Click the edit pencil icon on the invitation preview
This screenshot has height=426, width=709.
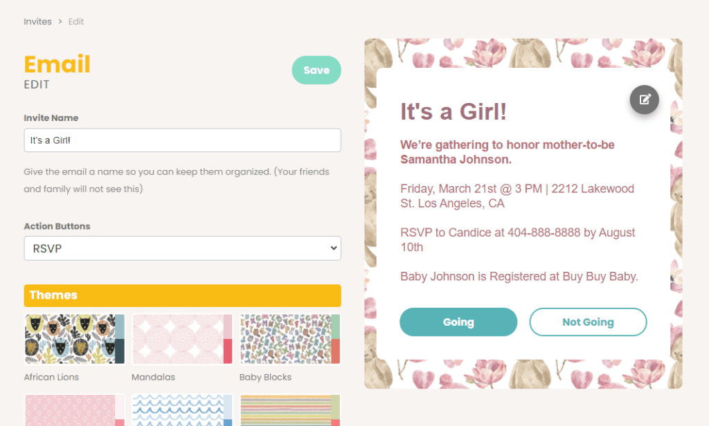coord(644,100)
